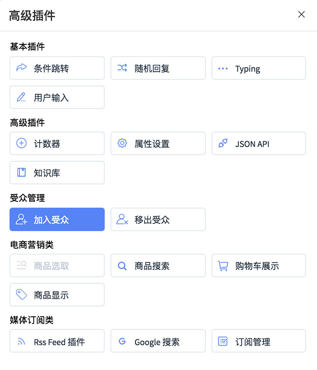
Task: Click the Typing three-dots icon
Action: click(x=223, y=68)
